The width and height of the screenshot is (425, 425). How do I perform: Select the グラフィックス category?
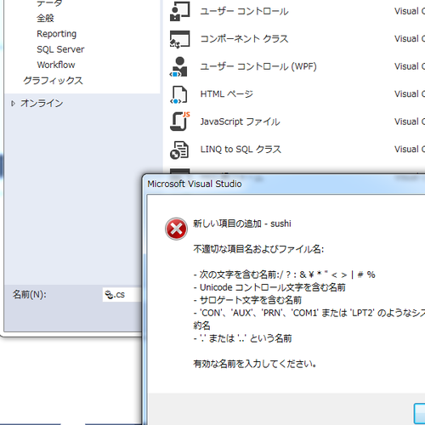53,81
